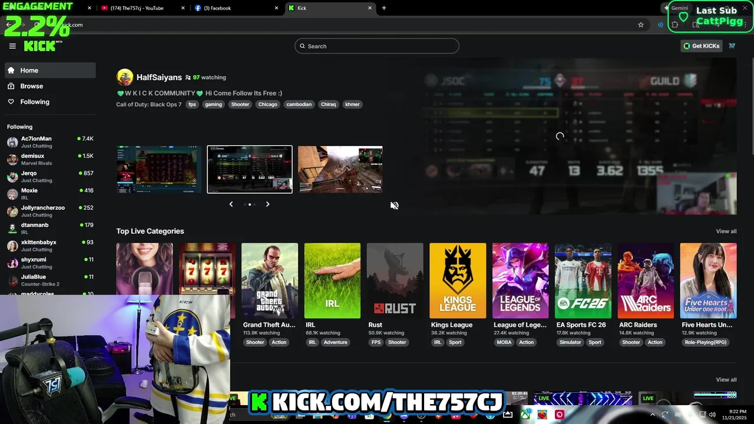Open a new browser tab with the plus icon
Image resolution: width=754 pixels, height=424 pixels.
[x=384, y=8]
